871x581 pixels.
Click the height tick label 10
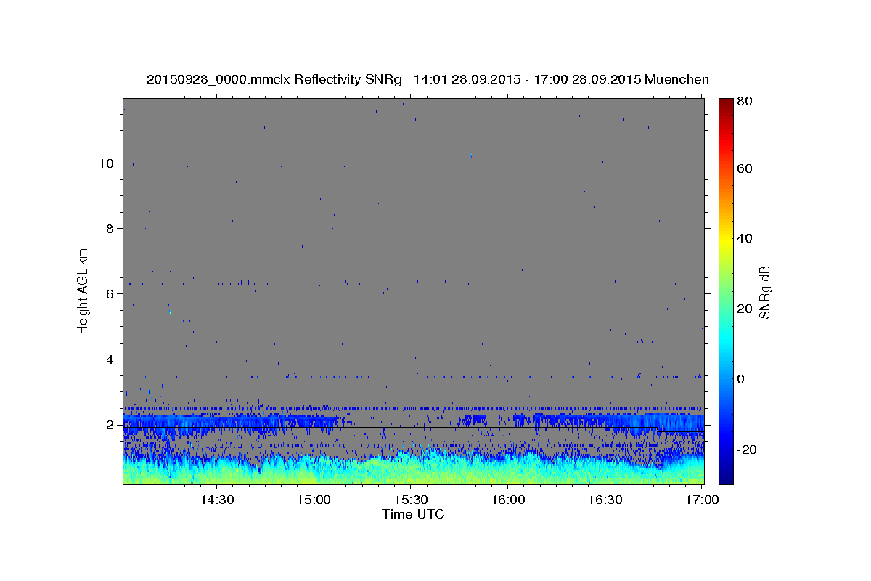click(x=107, y=163)
